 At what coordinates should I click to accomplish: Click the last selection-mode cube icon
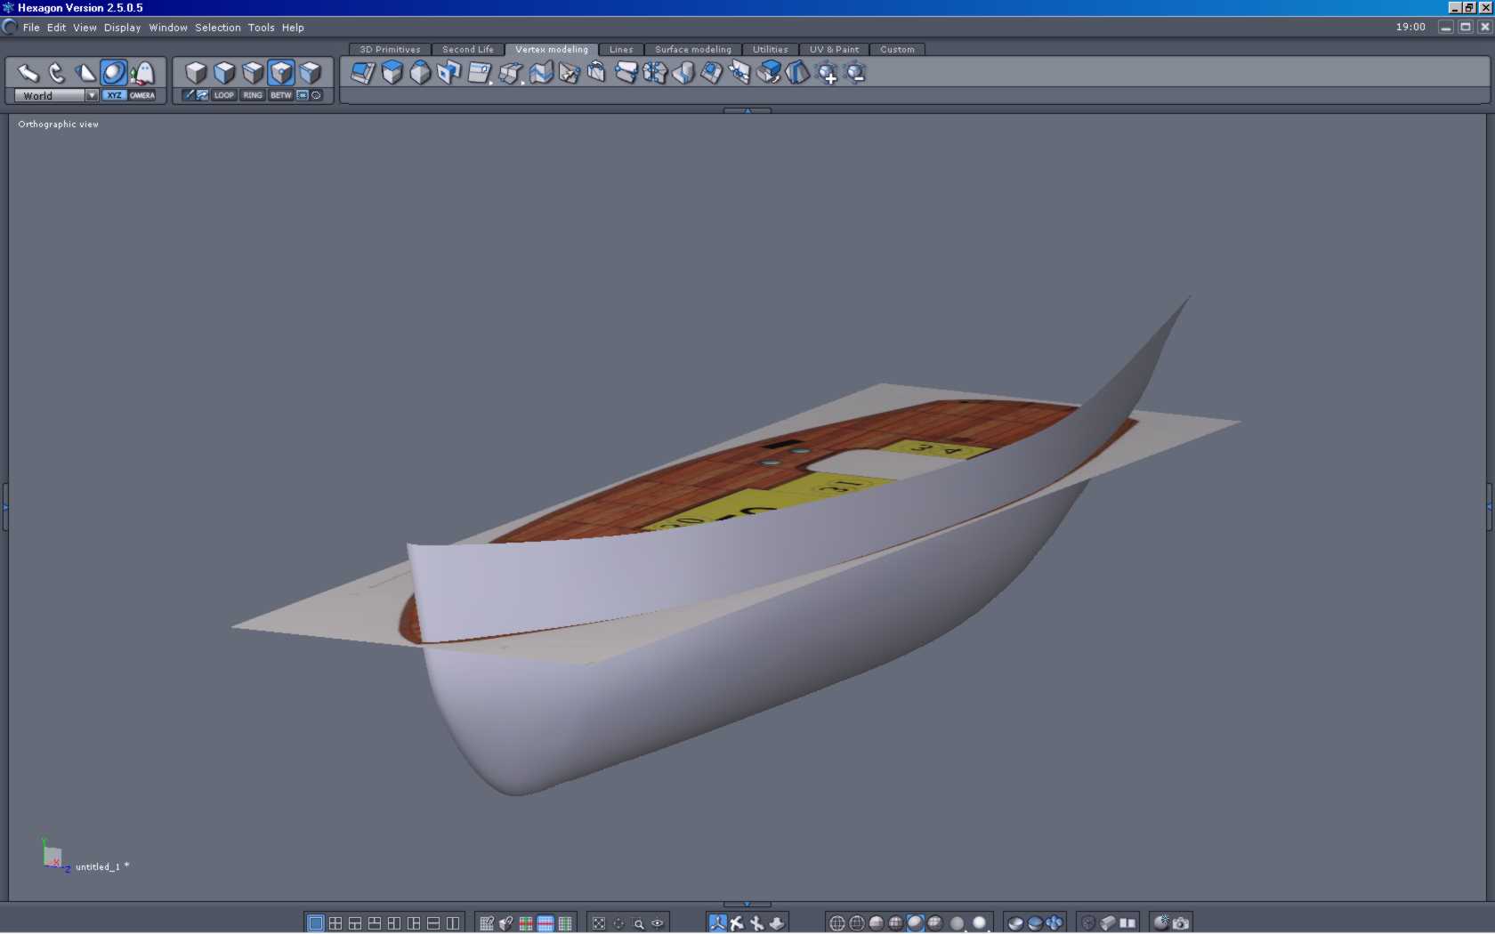tap(310, 72)
